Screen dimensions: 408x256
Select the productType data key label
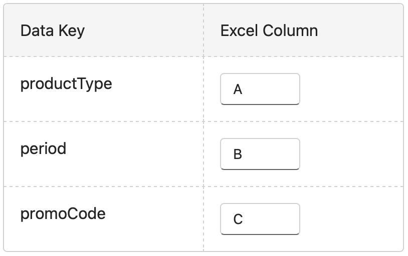pyautogui.click(x=66, y=83)
